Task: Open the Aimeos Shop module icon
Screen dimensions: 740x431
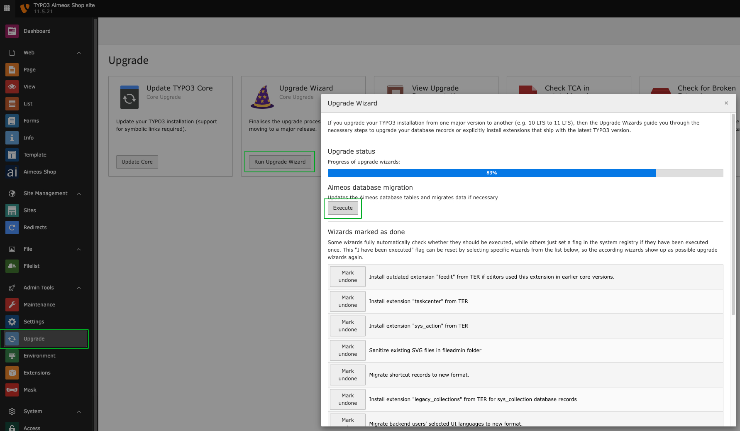Action: pos(12,172)
